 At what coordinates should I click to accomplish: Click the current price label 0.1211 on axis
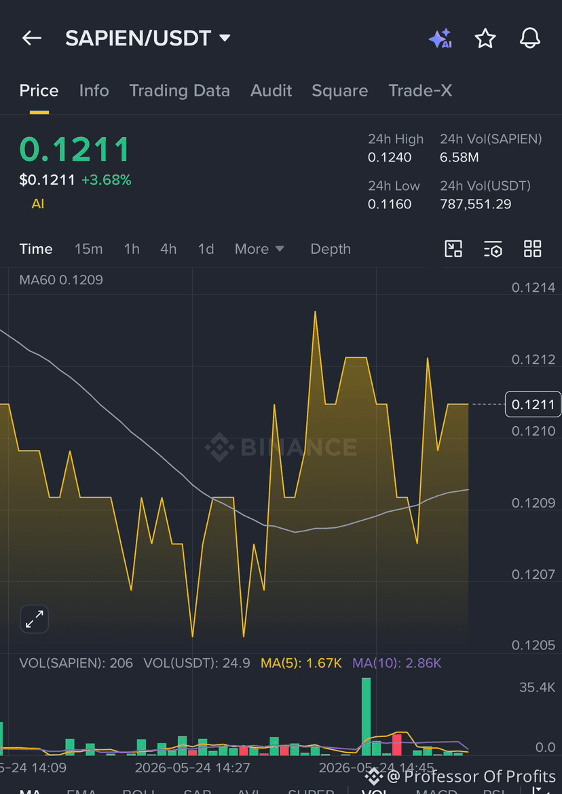click(x=533, y=404)
